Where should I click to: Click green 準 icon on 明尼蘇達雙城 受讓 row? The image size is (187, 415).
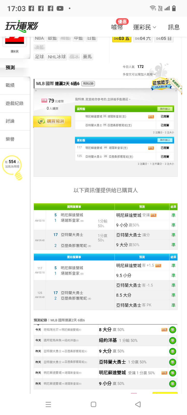(x=172, y=373)
